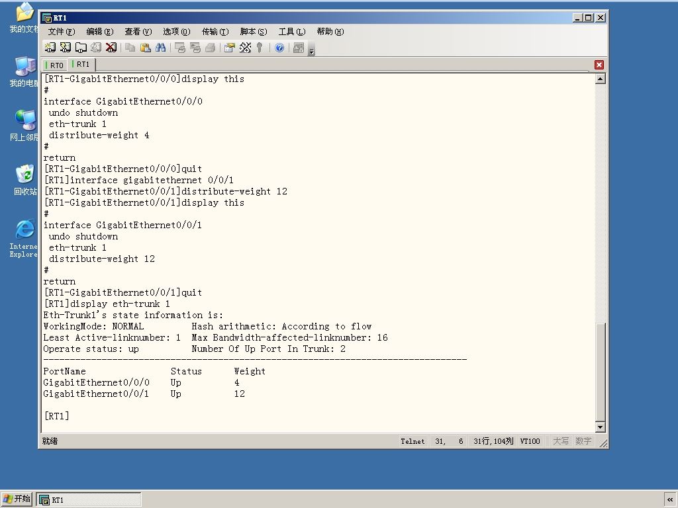
Task: Click the text 'distribute-weight 4'
Action: pos(99,135)
